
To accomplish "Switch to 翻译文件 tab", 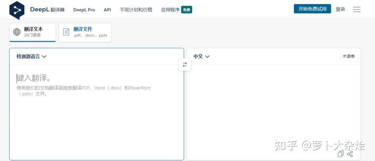I will 85,33.
